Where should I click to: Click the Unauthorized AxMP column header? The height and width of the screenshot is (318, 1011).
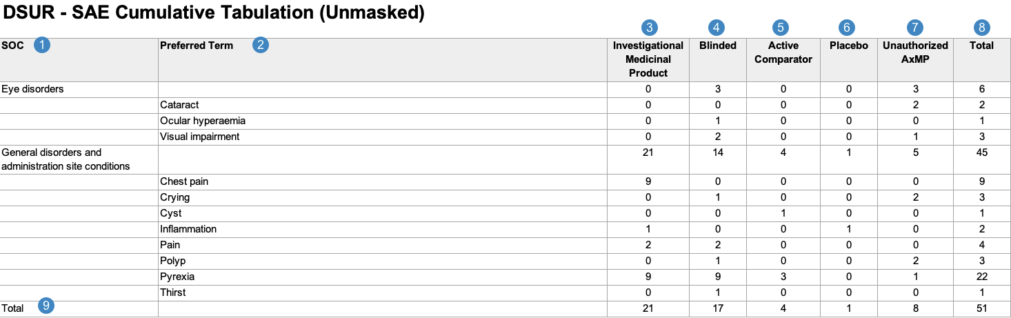pyautogui.click(x=915, y=52)
